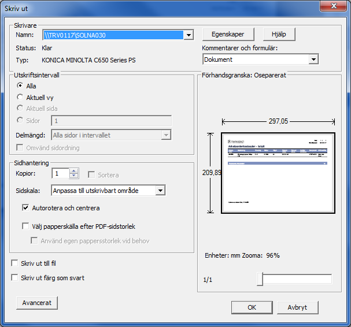The image size is (351, 327).
Task: Click the 1/1 page indicator
Action: [x=208, y=280]
